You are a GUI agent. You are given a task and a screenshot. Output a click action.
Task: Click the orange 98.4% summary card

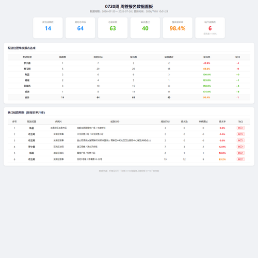(x=178, y=28)
